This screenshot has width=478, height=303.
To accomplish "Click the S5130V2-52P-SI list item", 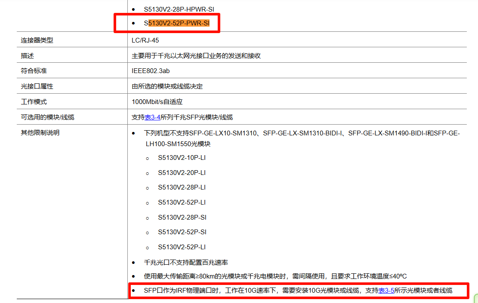I will click(182, 232).
